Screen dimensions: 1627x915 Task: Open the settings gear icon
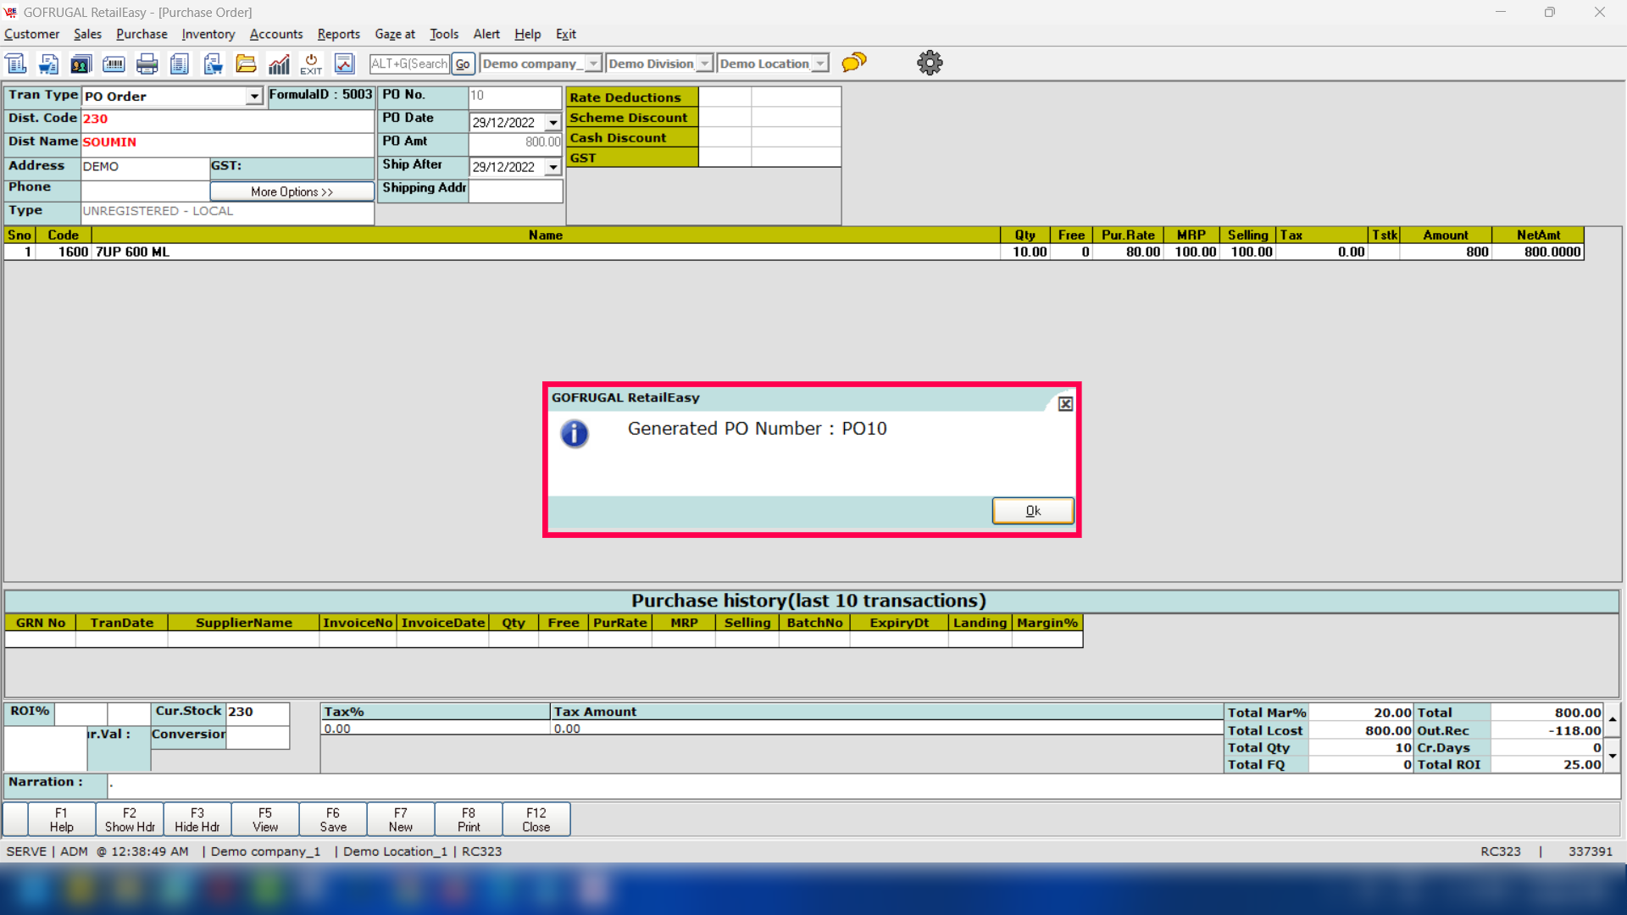pyautogui.click(x=930, y=63)
